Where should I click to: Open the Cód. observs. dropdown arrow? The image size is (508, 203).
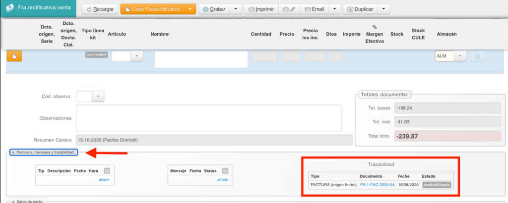click(x=99, y=97)
